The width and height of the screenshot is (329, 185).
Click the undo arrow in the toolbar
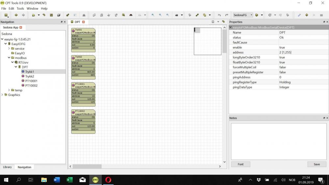(x=219, y=15)
